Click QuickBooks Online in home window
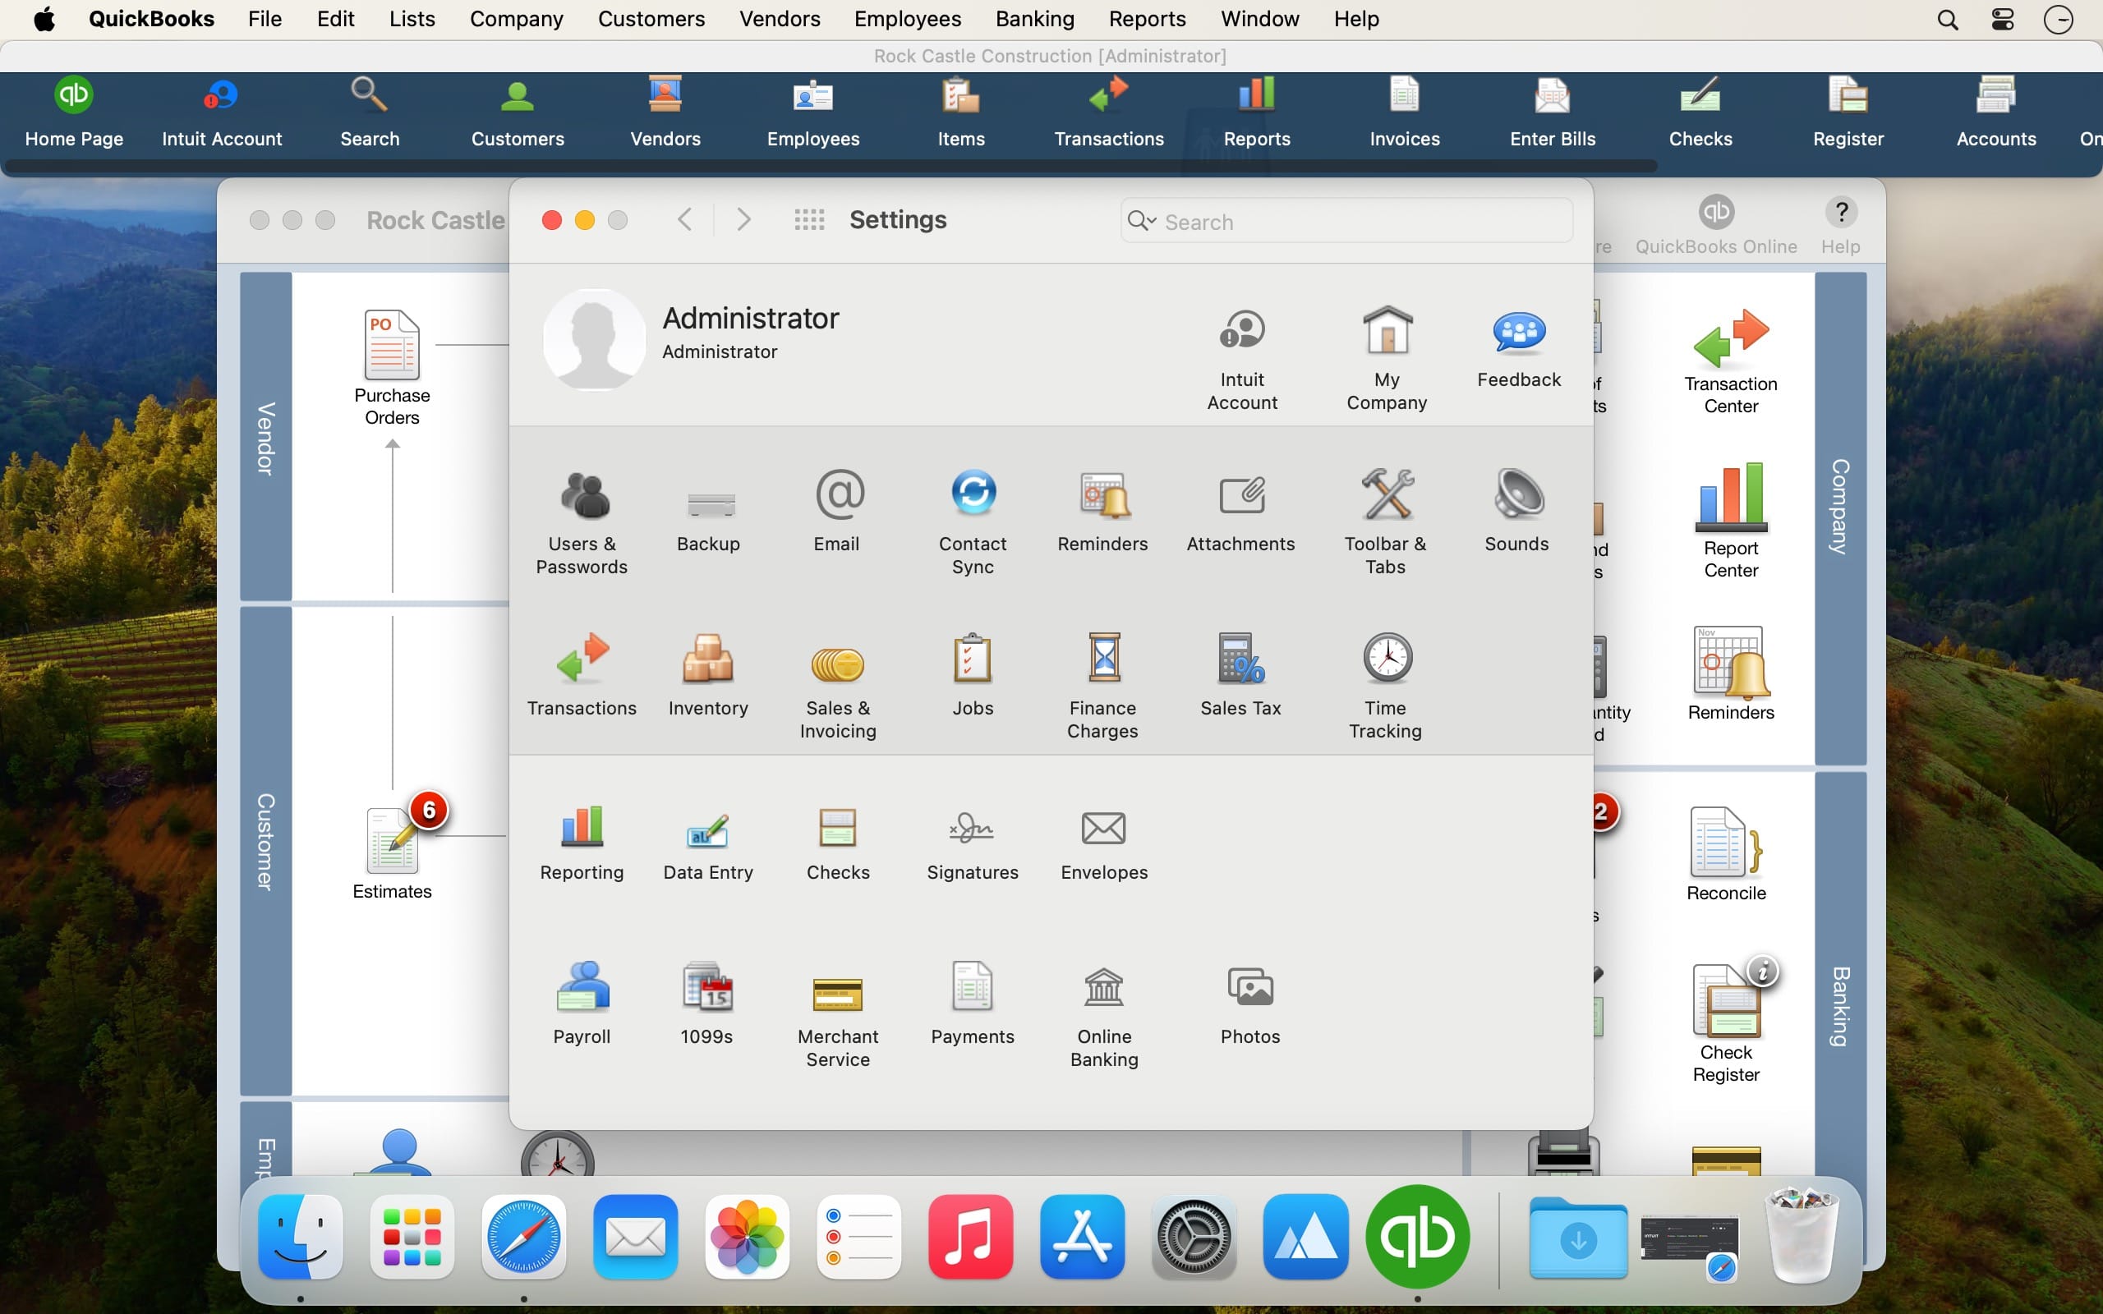This screenshot has height=1314, width=2103. coord(1716,225)
